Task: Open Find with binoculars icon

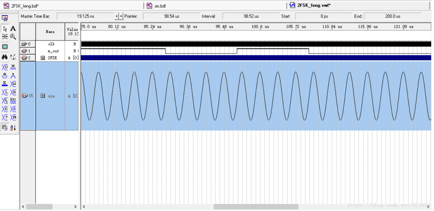Action: (5, 57)
